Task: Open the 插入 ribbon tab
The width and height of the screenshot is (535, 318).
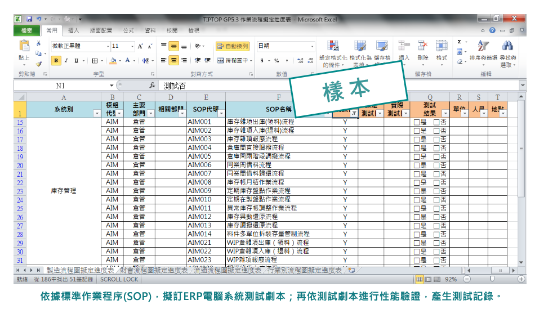Action: pyautogui.click(x=73, y=30)
